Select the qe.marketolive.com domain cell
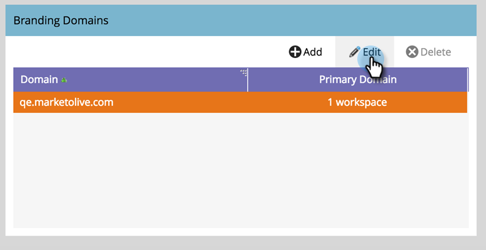 click(x=67, y=102)
